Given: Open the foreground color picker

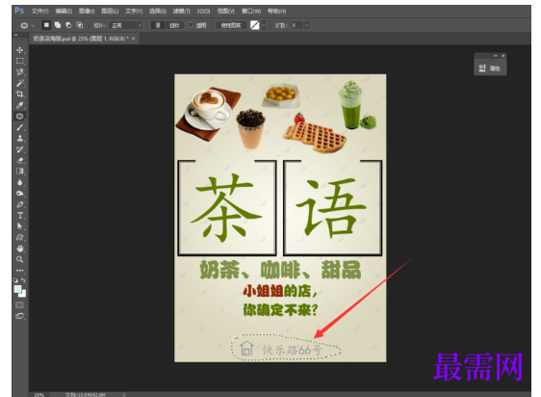Looking at the screenshot, I should click(17, 289).
